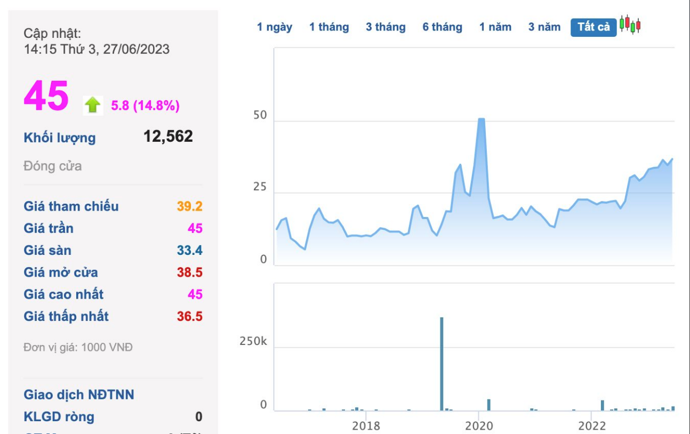Click the 'Giao dịch NĐTNN' heading
Screen dimensions: 690x434
click(x=79, y=395)
